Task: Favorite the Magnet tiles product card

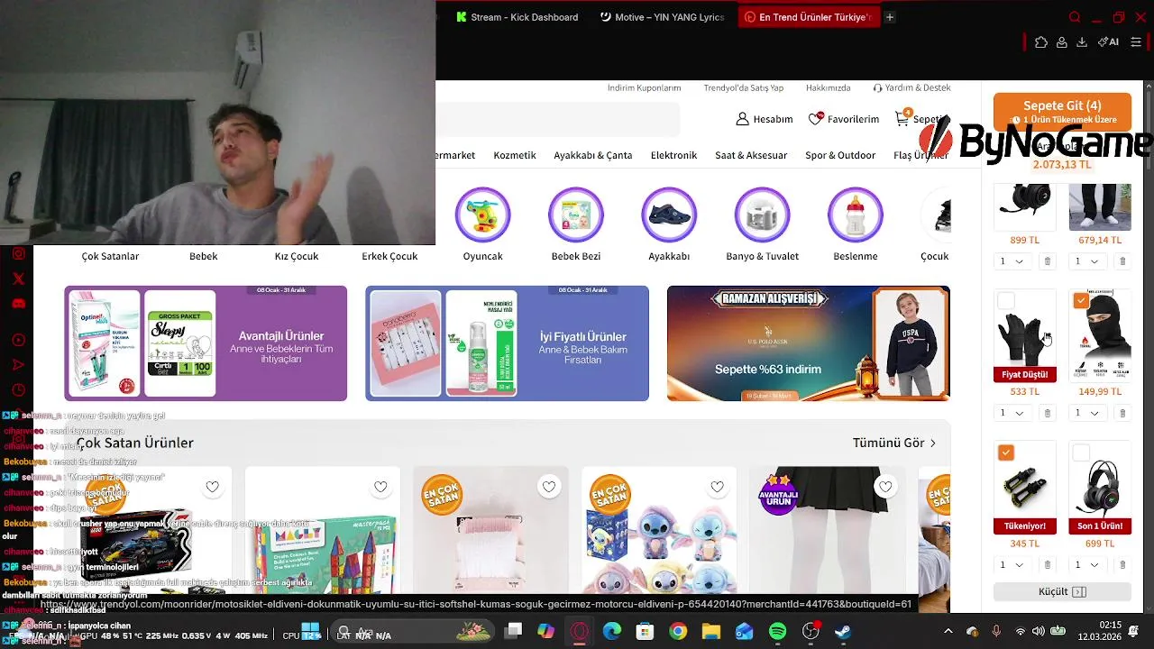Action: (x=380, y=487)
